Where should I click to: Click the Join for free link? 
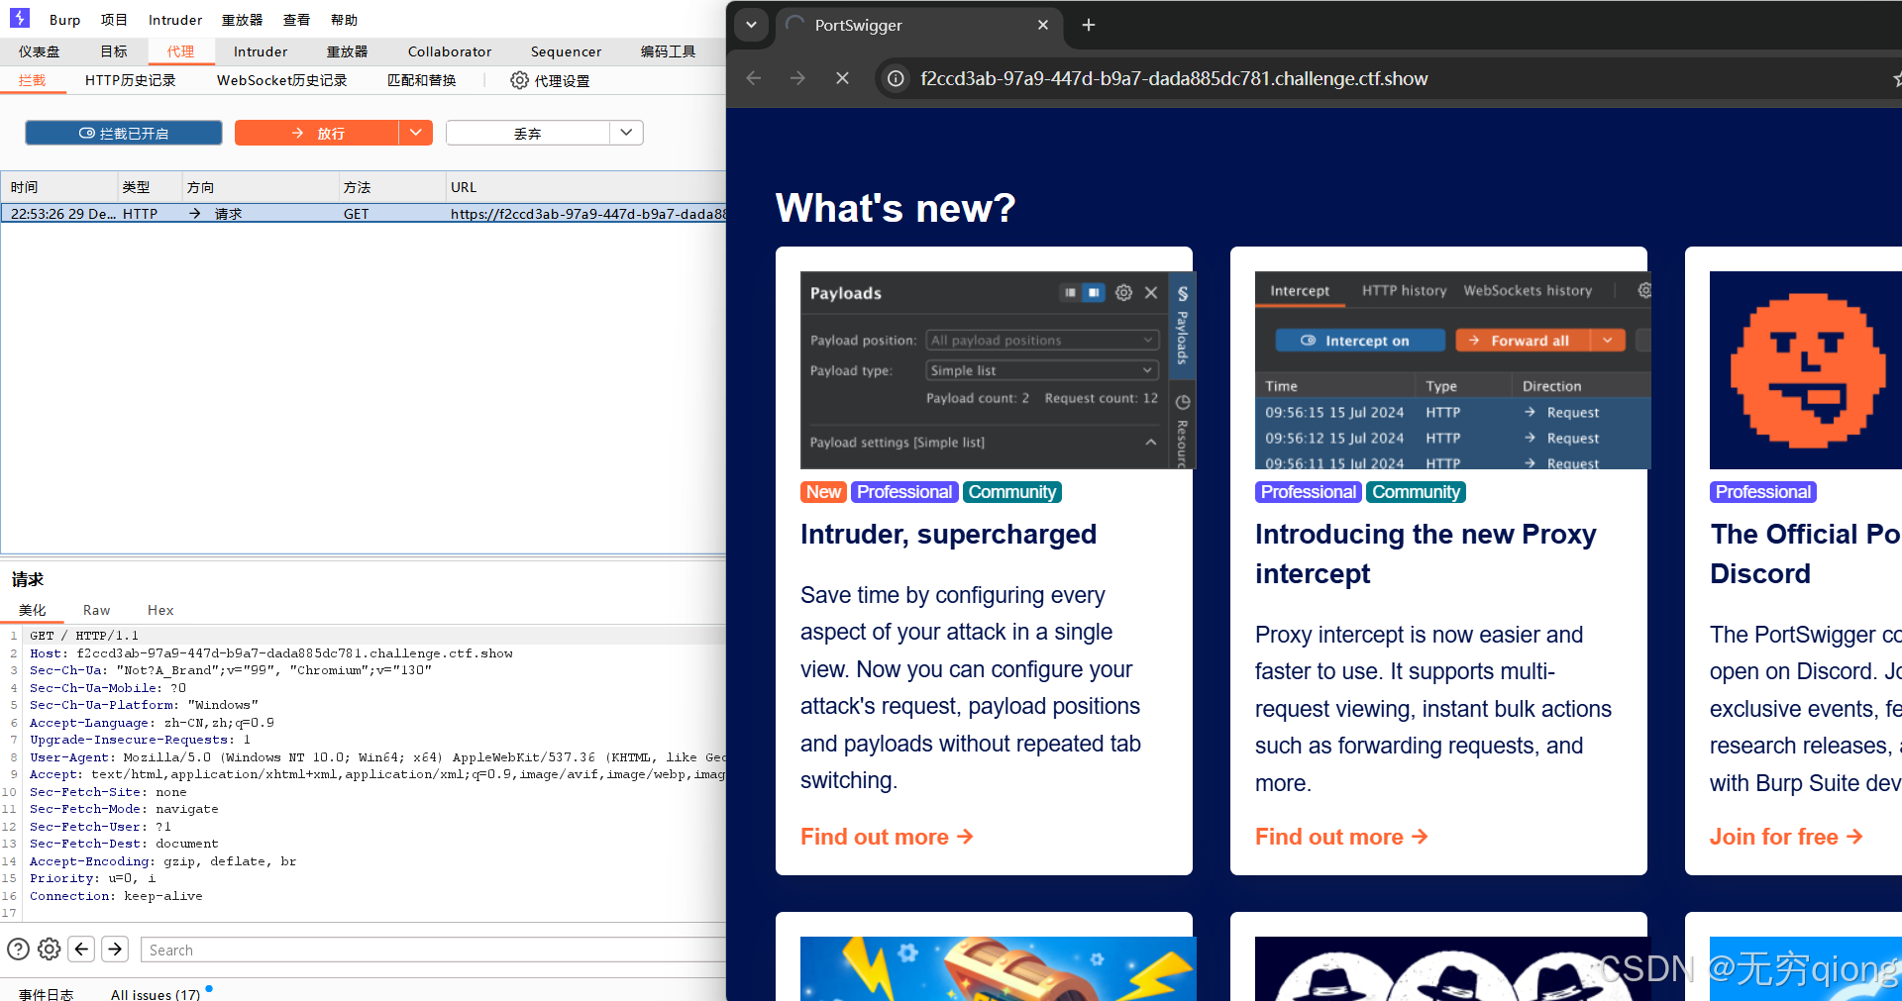point(1786,837)
